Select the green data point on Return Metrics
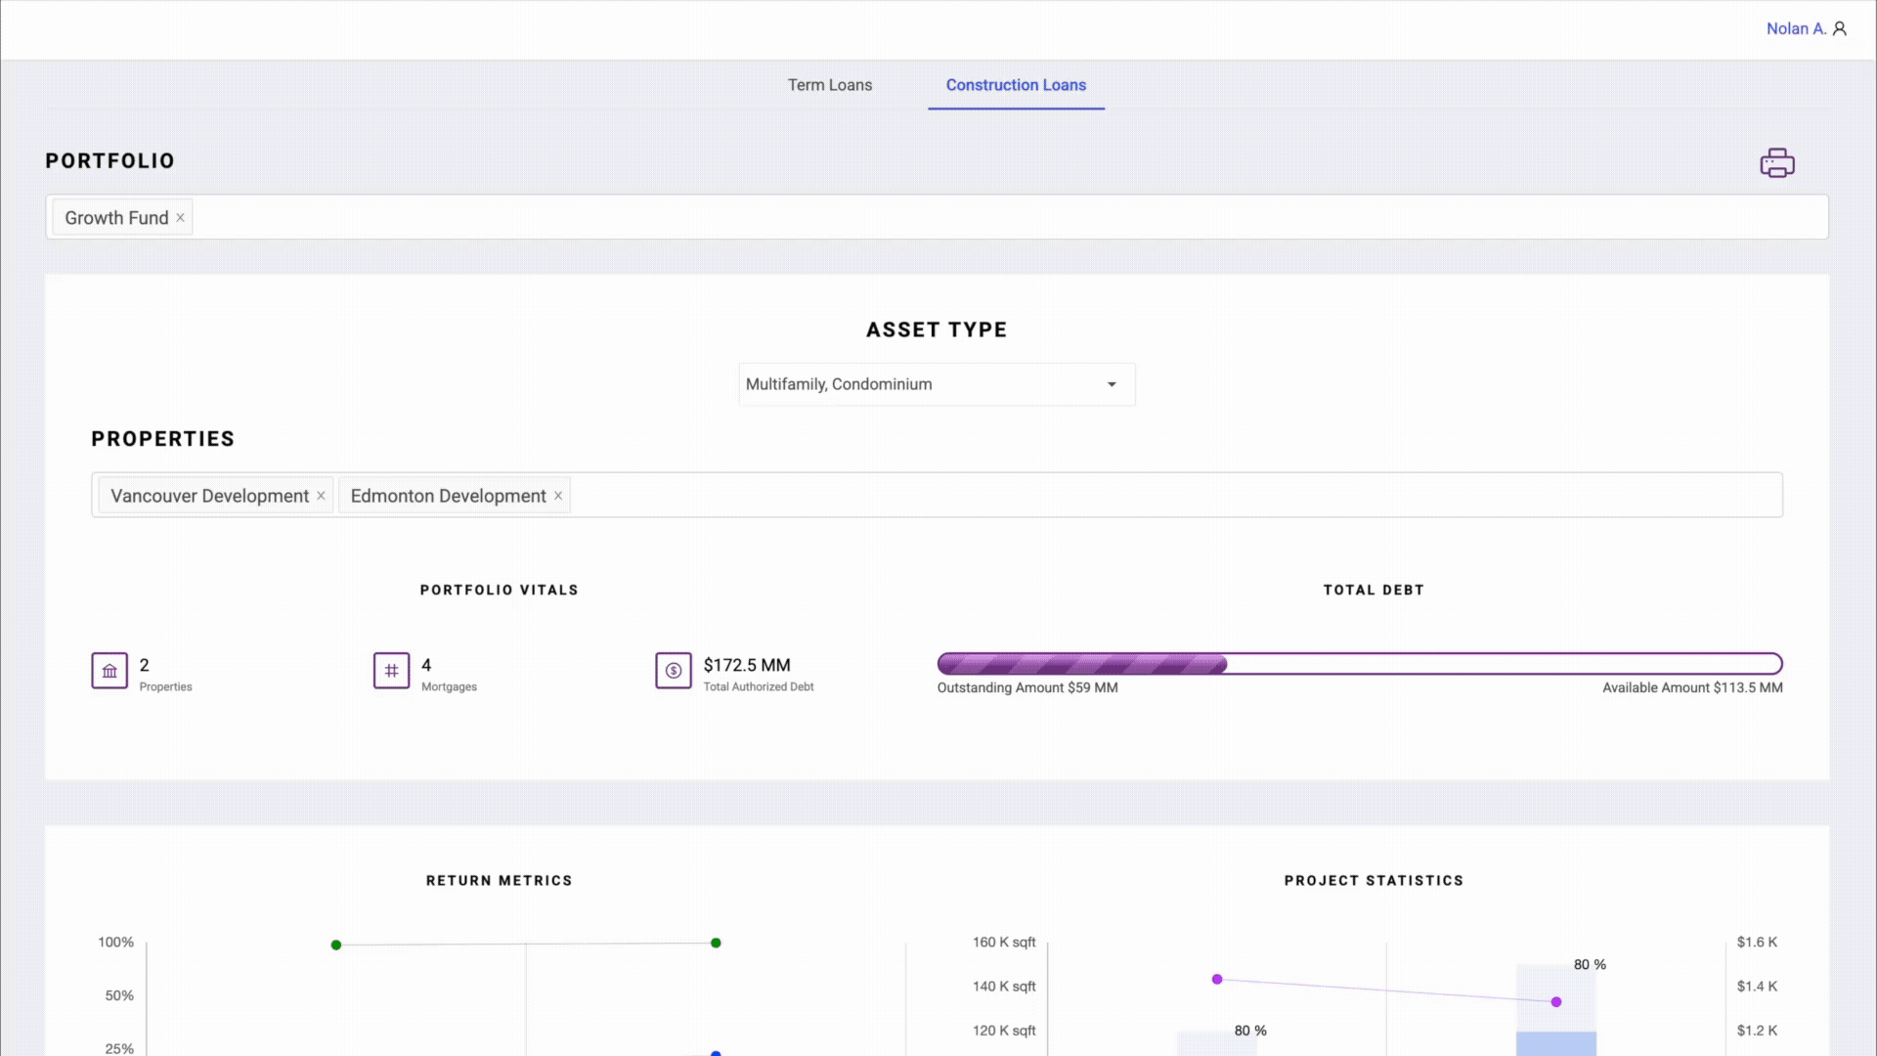Viewport: 1877px width, 1056px height. pyautogui.click(x=335, y=945)
